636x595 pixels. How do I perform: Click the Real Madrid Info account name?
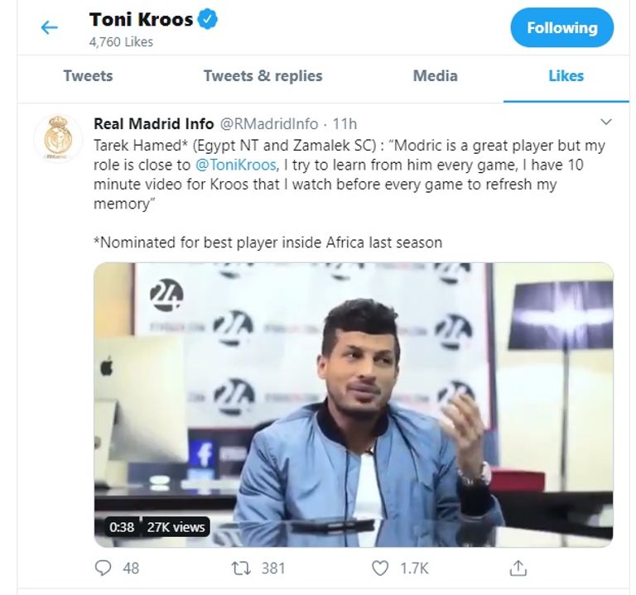(x=152, y=124)
